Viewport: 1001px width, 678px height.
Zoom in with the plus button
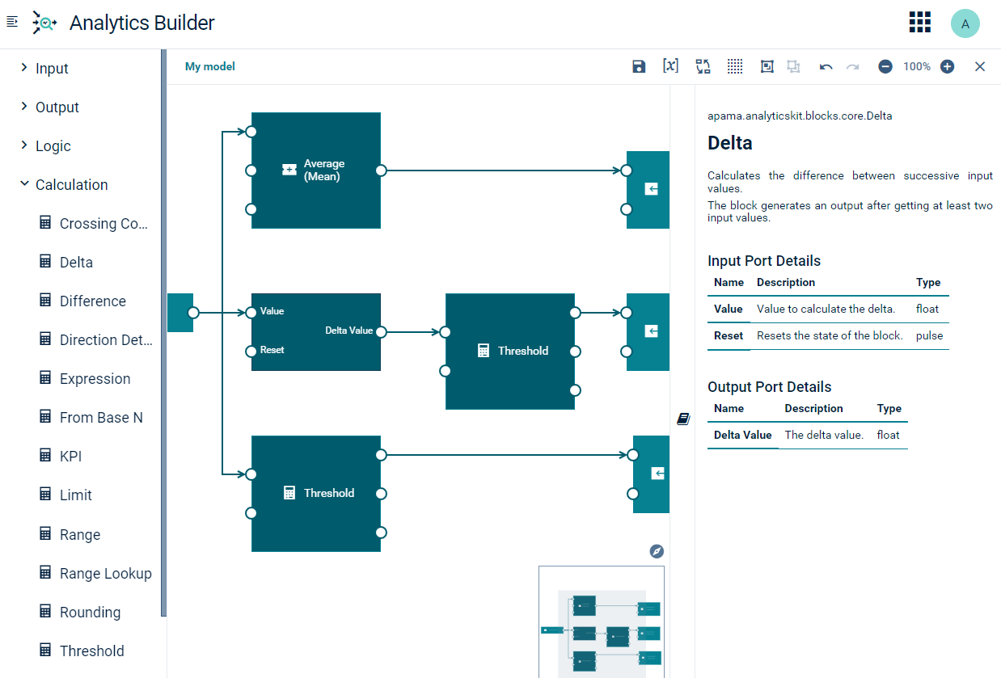click(x=947, y=67)
